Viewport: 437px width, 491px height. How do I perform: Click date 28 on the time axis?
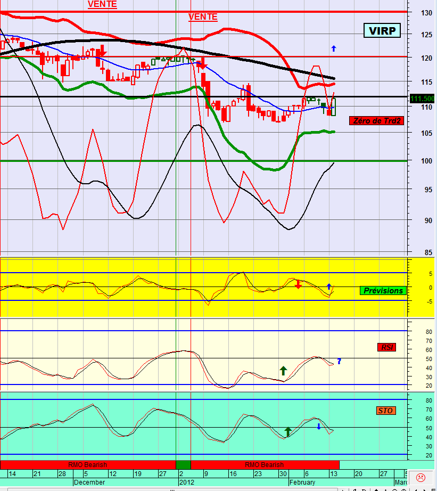pos(62,474)
